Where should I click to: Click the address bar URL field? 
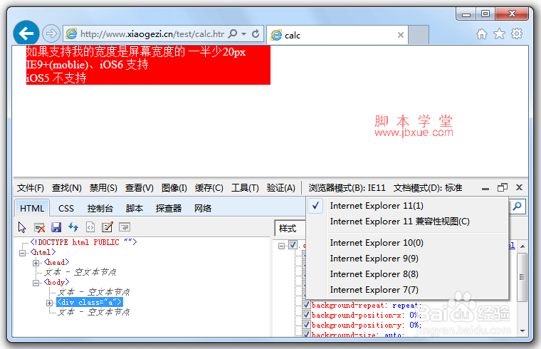[152, 33]
